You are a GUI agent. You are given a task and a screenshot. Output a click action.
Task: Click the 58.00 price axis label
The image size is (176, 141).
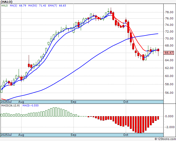tap(169, 84)
